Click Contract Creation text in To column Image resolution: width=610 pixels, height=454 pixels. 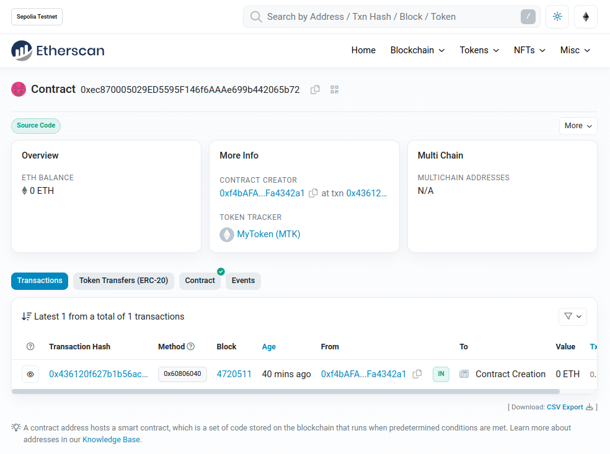[x=510, y=374]
